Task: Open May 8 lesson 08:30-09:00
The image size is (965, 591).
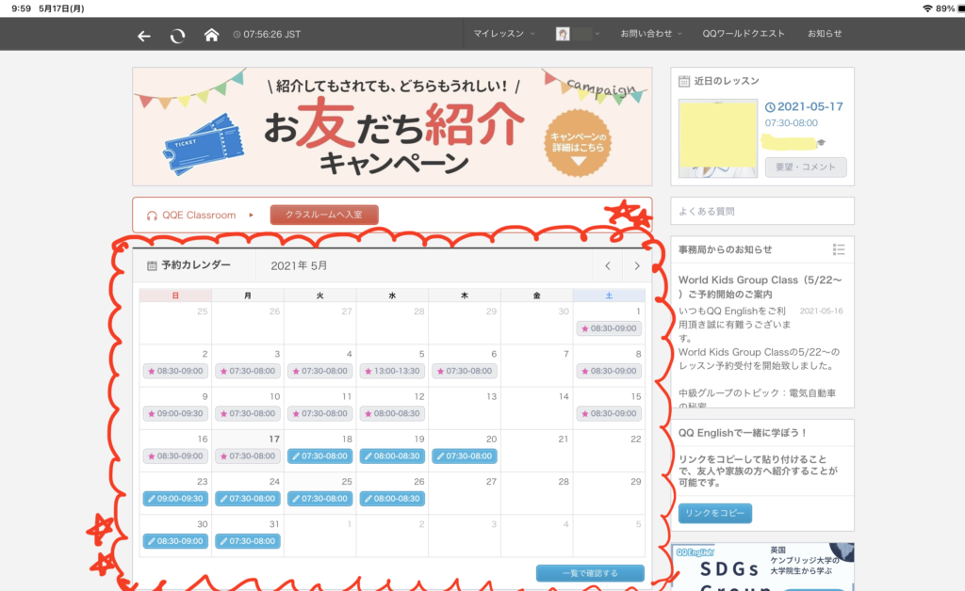Action: (x=610, y=371)
